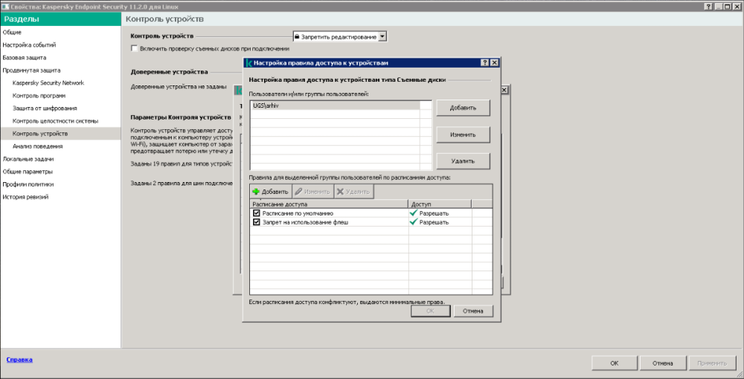This screenshot has width=744, height=379.
Task: Click Удалить button beside users list
Action: (x=463, y=161)
